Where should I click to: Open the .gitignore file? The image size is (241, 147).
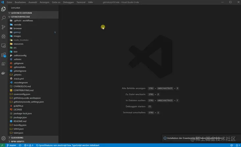pyautogui.click(x=33, y=63)
